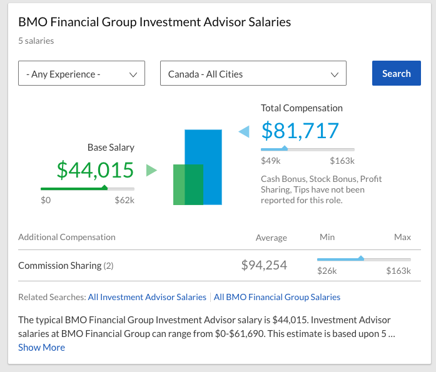
Task: Open All BMO Financial Group Salaries link
Action: (277, 297)
